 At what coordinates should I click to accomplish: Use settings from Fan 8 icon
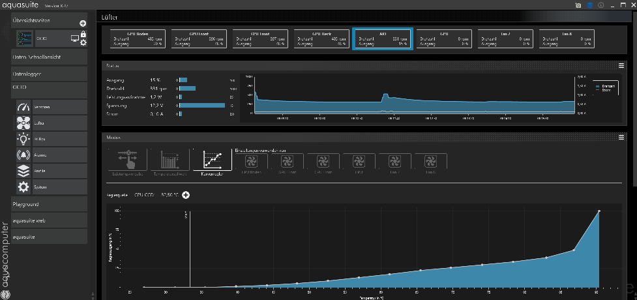pos(430,161)
